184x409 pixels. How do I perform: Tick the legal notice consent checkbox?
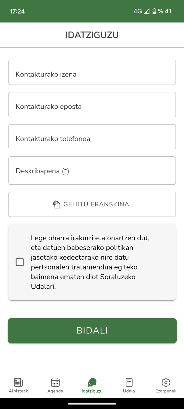click(20, 262)
